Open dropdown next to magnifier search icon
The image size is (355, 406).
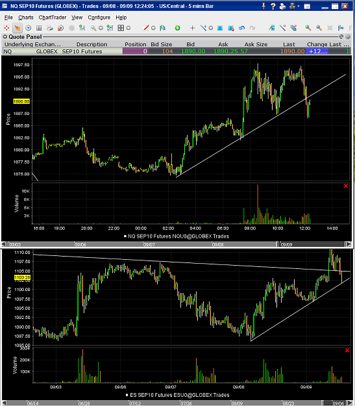coord(101,28)
